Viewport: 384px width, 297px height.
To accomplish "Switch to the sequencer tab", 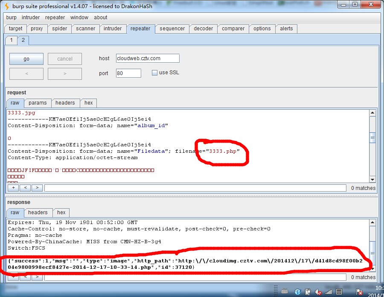I will [x=172, y=29].
